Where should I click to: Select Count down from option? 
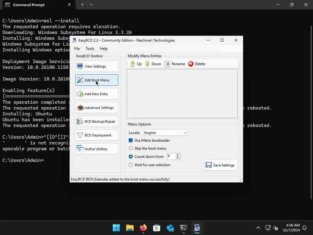pos(131,156)
